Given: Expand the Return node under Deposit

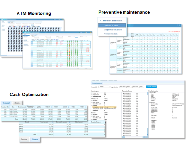Looking at the screenshot, I should pyautogui.click(x=92, y=120).
